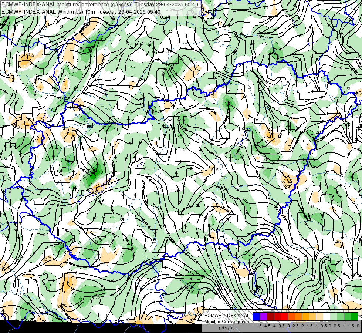Click the darkest green legend swatch
Viewport: 362px width, 333px height.
click(x=355, y=317)
